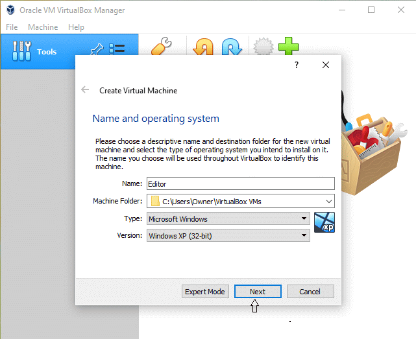Switch to Expert Mode

[x=204, y=292]
